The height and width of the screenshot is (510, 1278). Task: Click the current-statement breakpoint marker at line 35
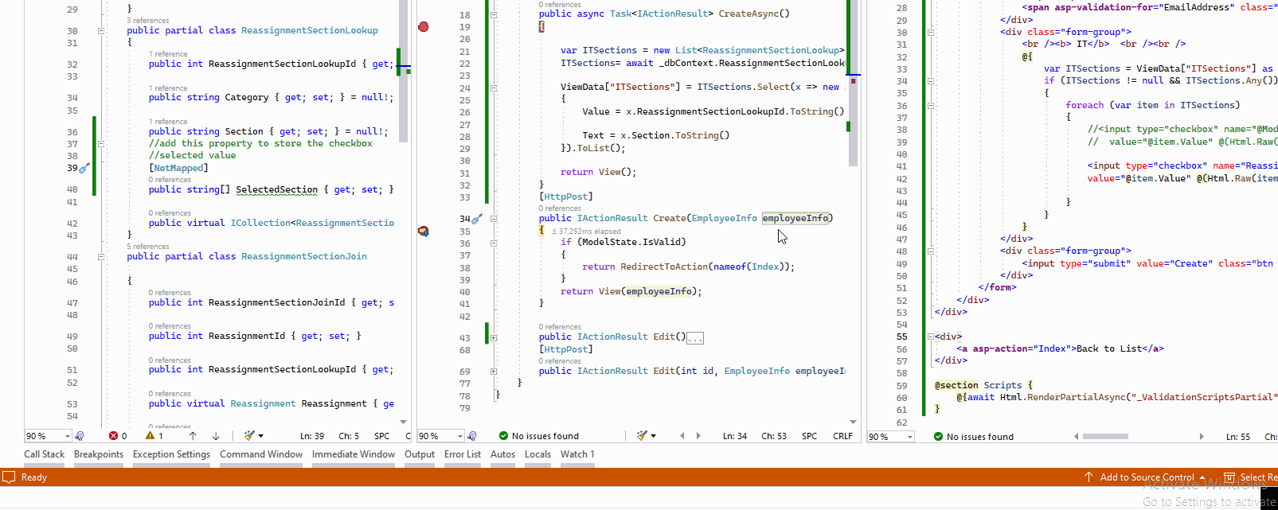(x=424, y=231)
